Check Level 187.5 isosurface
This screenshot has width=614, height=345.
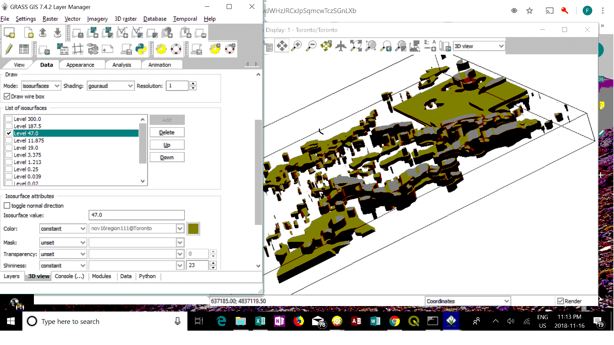(x=9, y=126)
